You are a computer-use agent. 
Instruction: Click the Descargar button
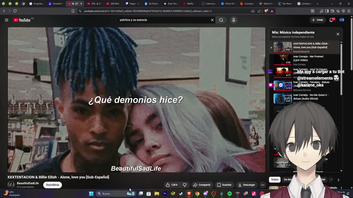[247, 185]
